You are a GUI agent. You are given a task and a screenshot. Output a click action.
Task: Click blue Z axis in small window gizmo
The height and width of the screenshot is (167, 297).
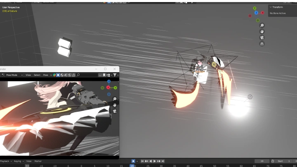109,81
